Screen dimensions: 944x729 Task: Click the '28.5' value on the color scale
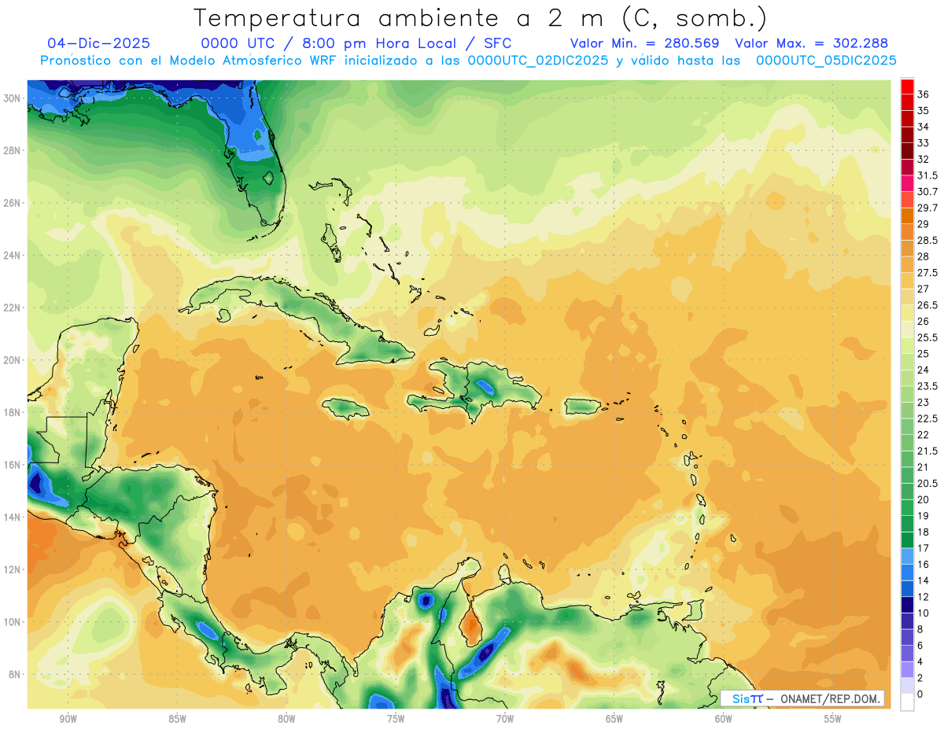pos(927,240)
